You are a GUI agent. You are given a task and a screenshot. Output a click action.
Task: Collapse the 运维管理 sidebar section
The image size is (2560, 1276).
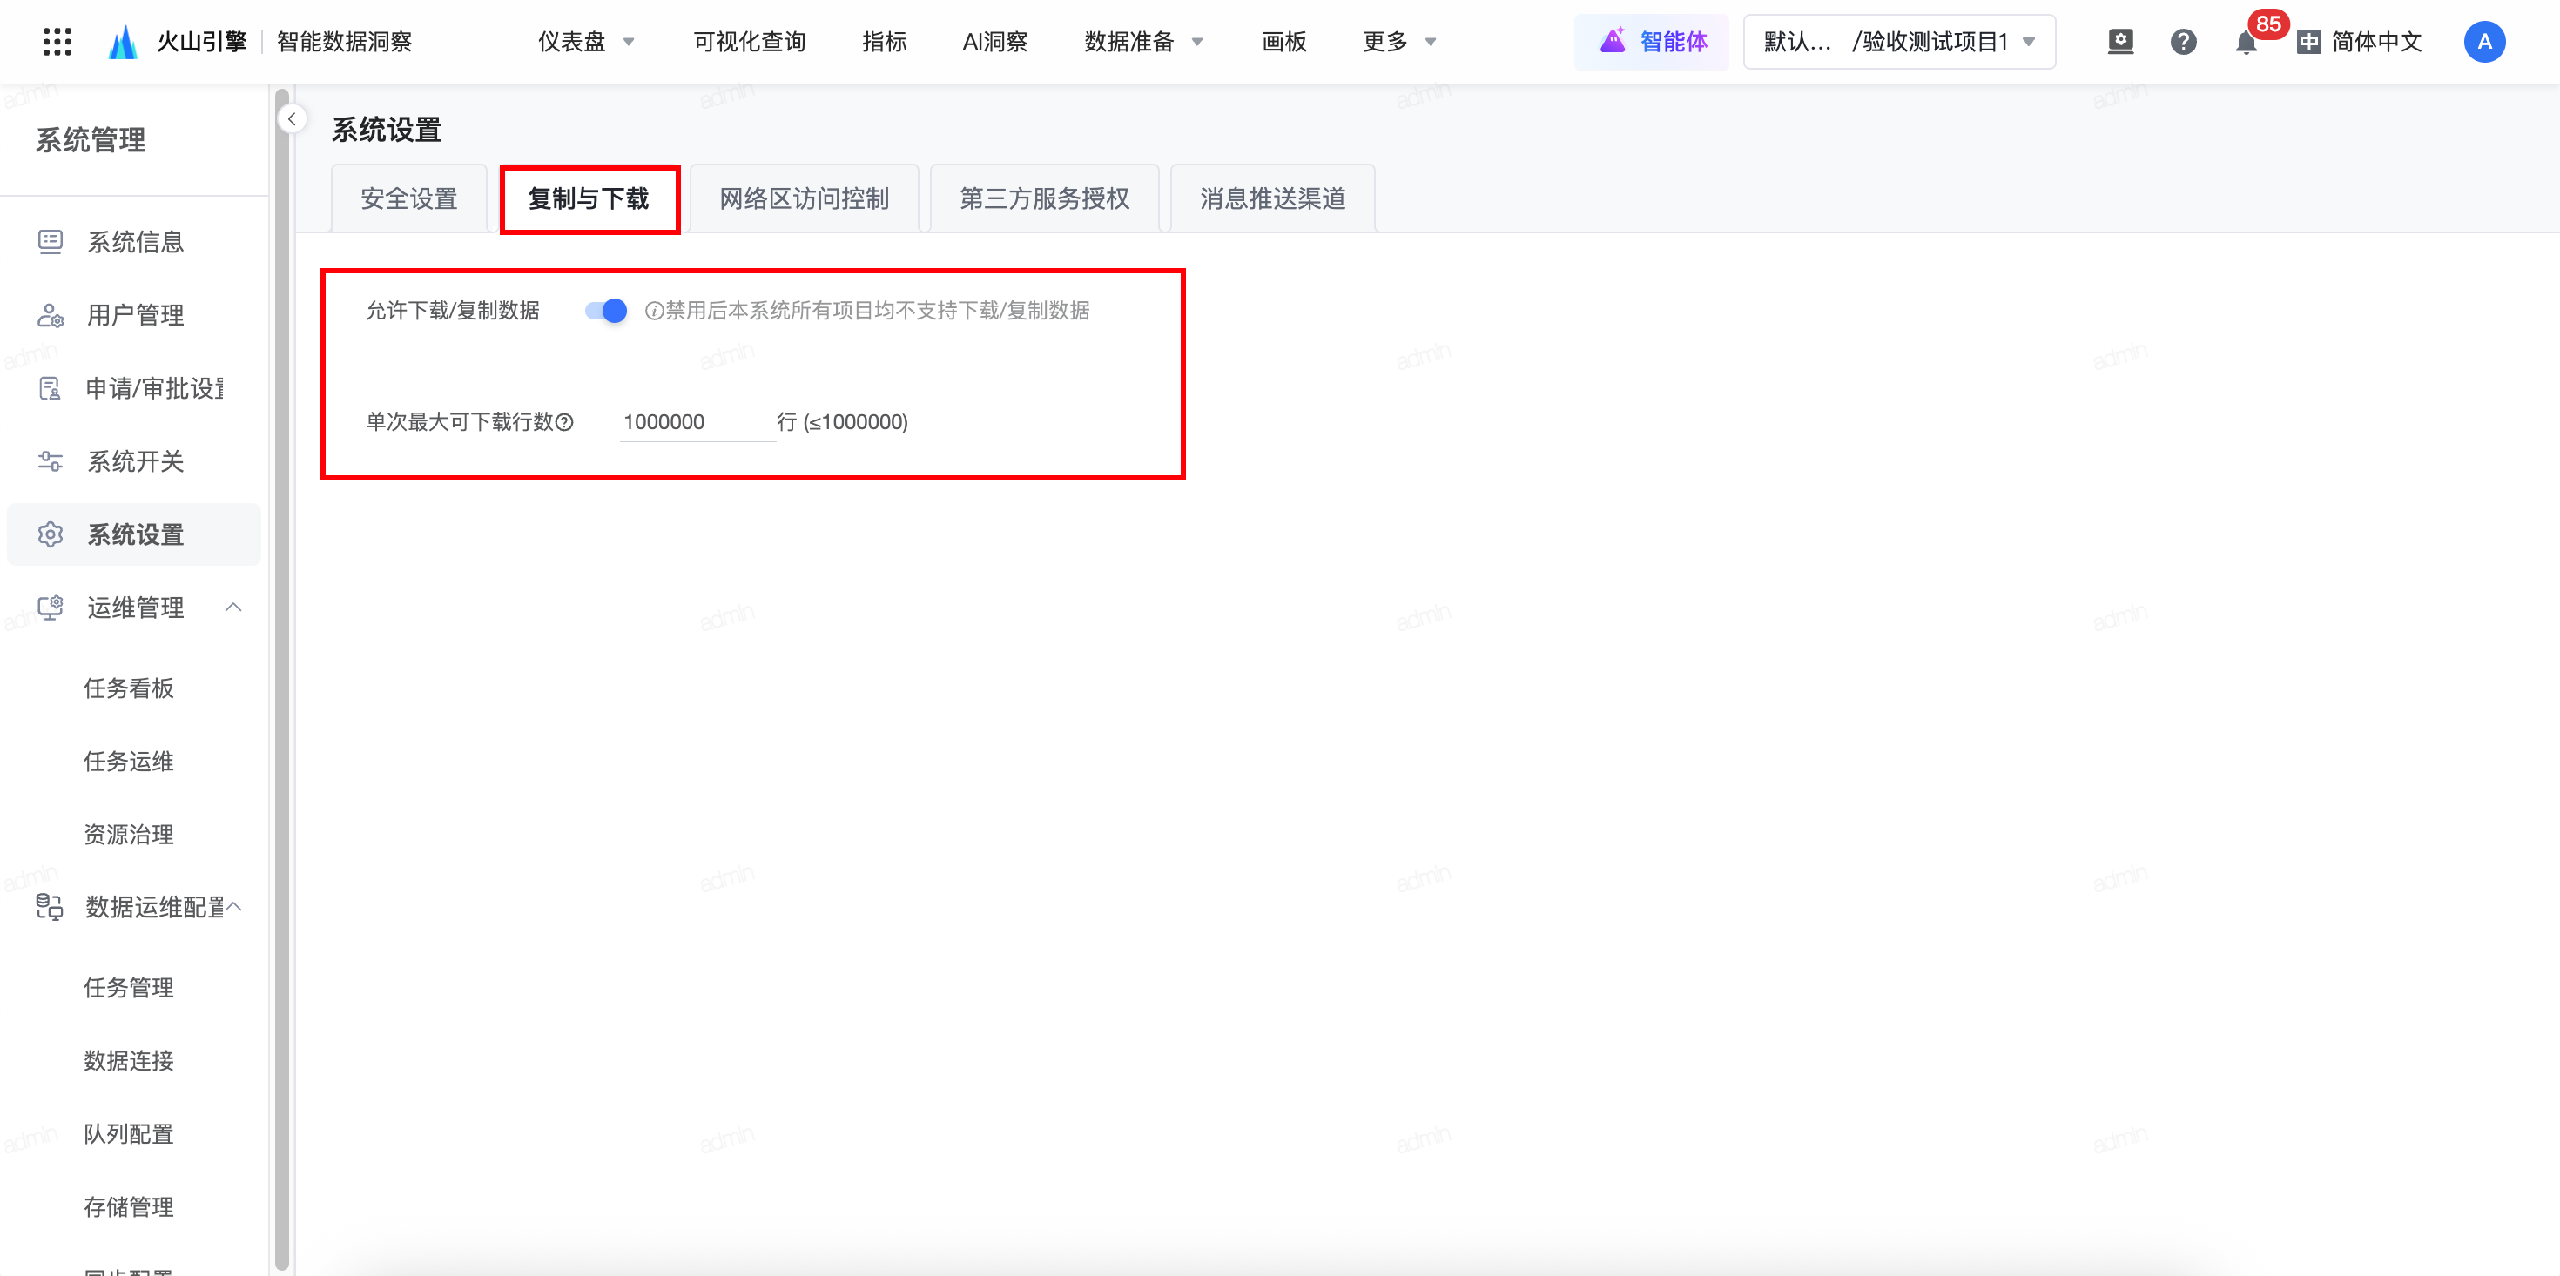click(233, 608)
